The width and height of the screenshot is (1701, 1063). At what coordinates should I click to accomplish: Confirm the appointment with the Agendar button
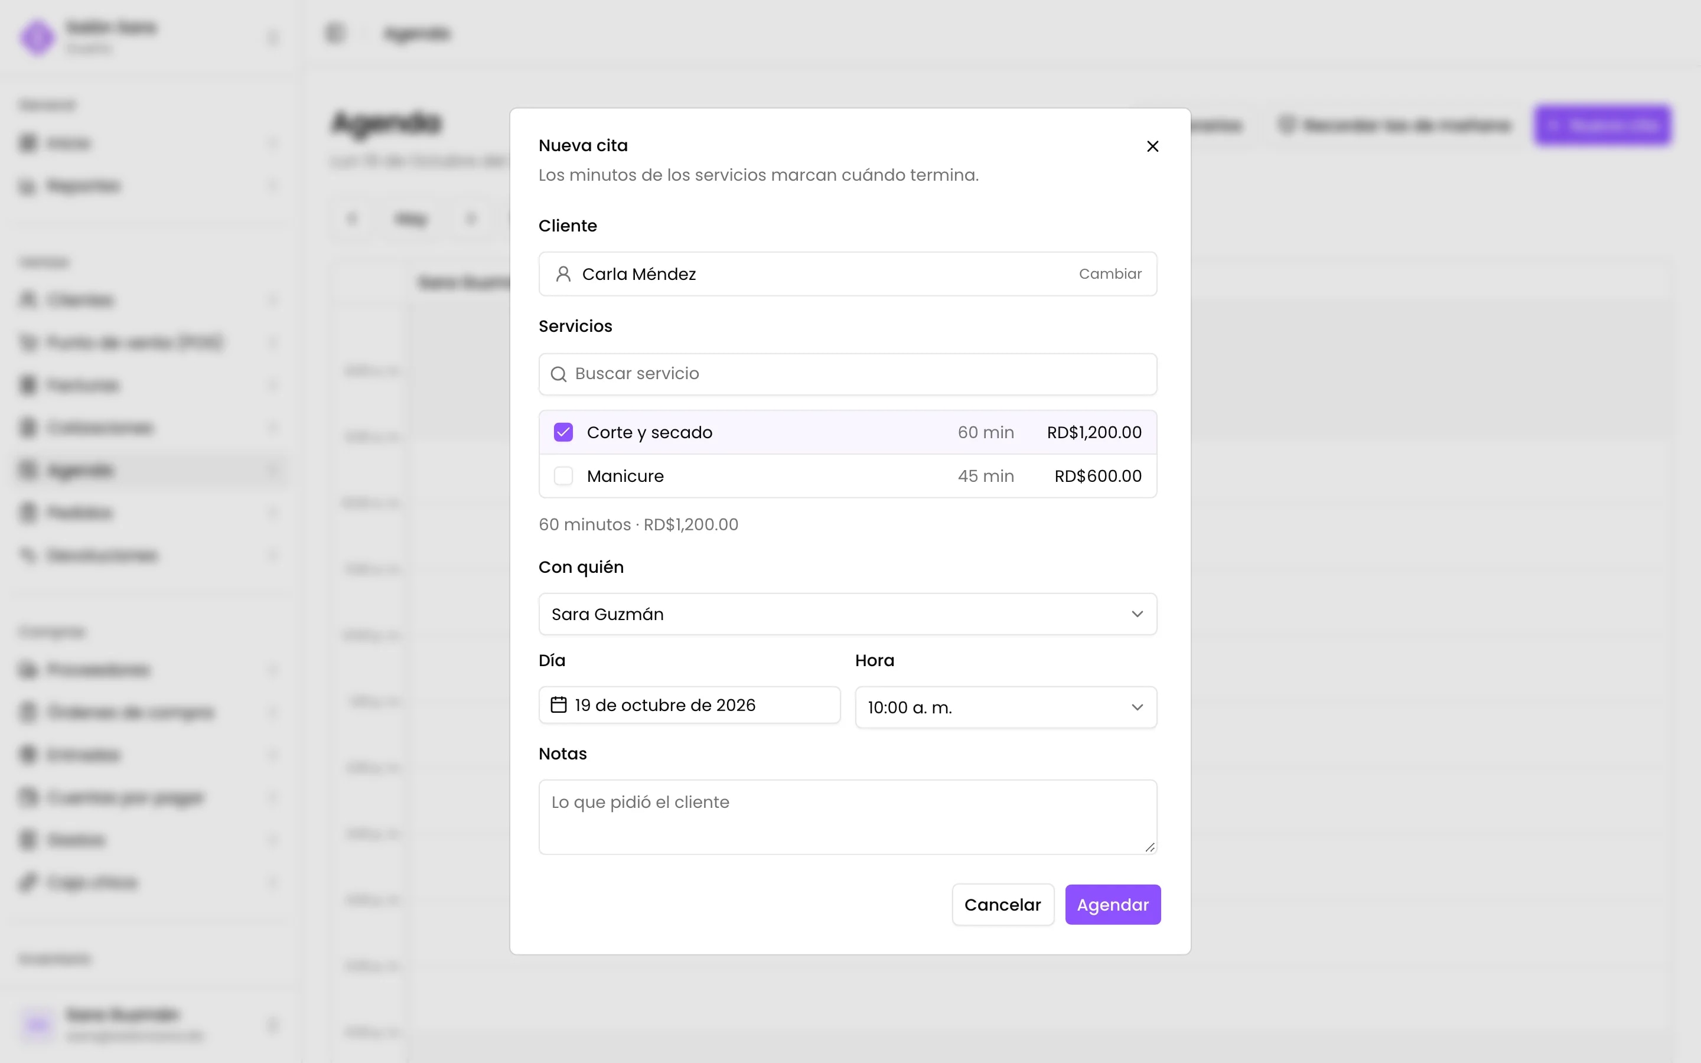(x=1113, y=905)
